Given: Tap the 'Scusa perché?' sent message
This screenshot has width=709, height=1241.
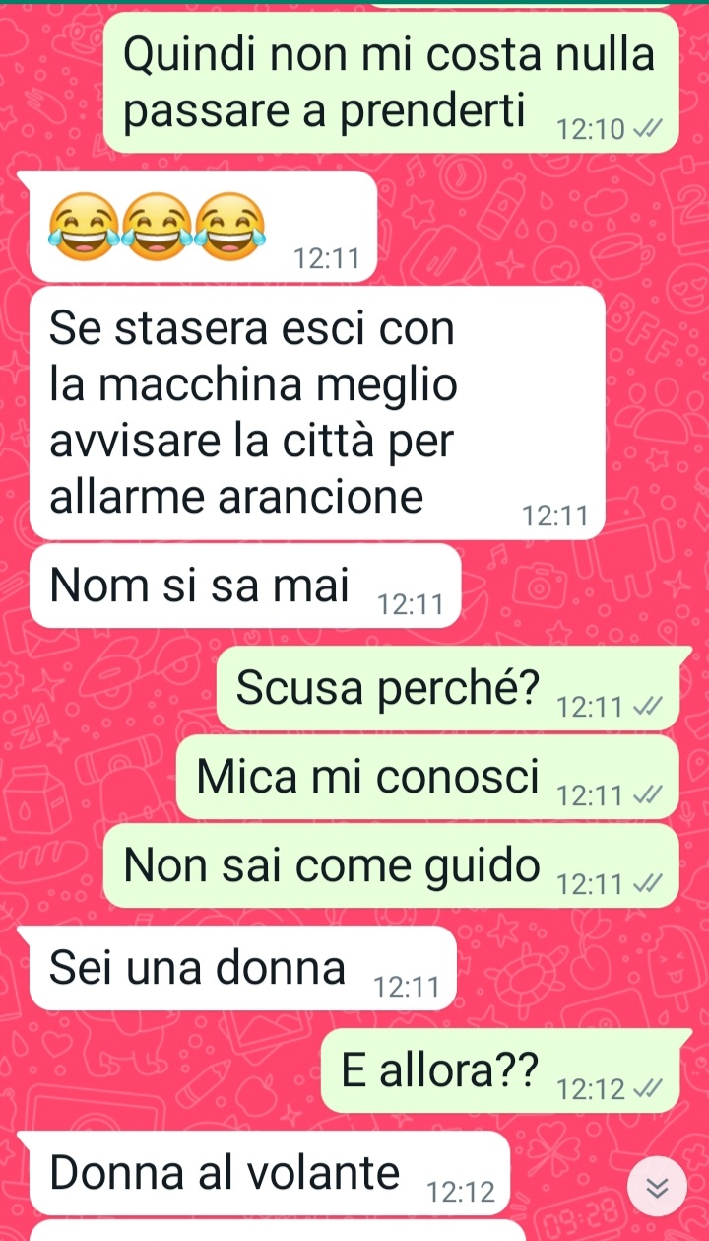Looking at the screenshot, I should pos(448,688).
